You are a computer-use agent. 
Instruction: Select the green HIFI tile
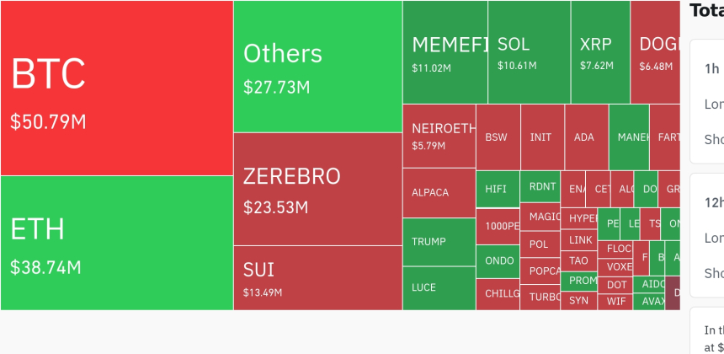pos(498,190)
